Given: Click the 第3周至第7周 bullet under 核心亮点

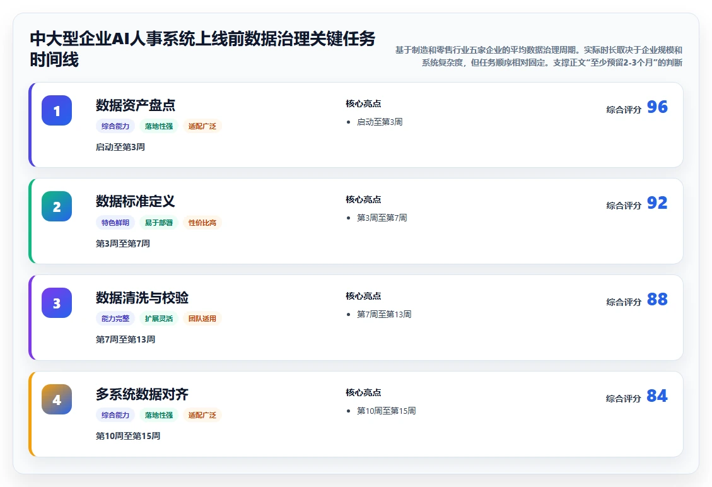Looking at the screenshot, I should click(x=382, y=218).
